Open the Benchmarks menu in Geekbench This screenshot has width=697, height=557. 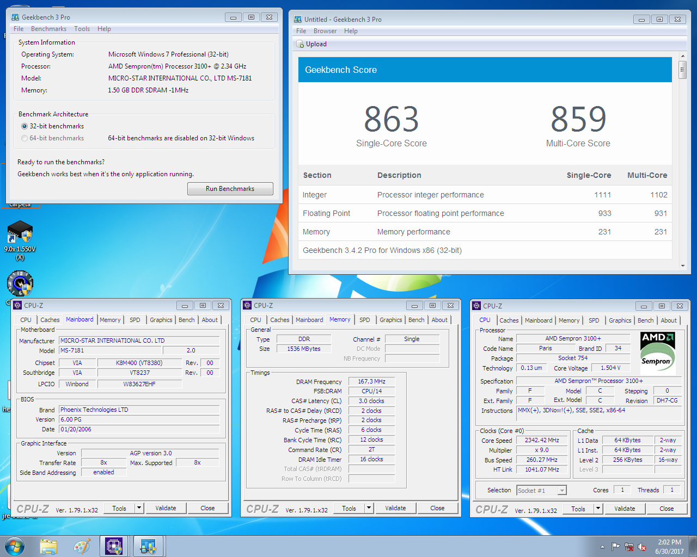(x=48, y=29)
